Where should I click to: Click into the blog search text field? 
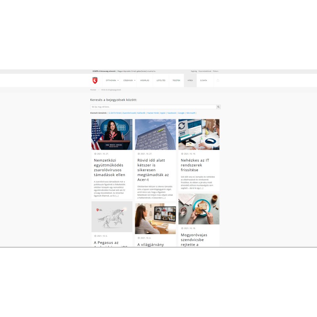click(x=153, y=107)
